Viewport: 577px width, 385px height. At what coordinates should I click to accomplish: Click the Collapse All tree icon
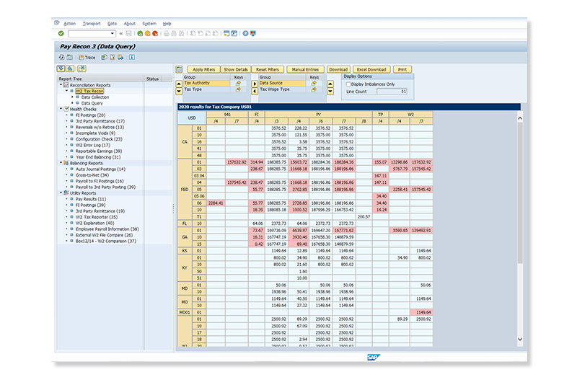pyautogui.click(x=70, y=68)
